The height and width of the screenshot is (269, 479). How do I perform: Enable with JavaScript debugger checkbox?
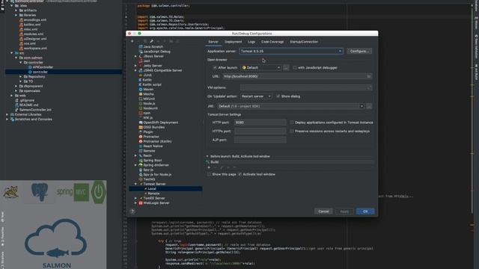click(295, 68)
